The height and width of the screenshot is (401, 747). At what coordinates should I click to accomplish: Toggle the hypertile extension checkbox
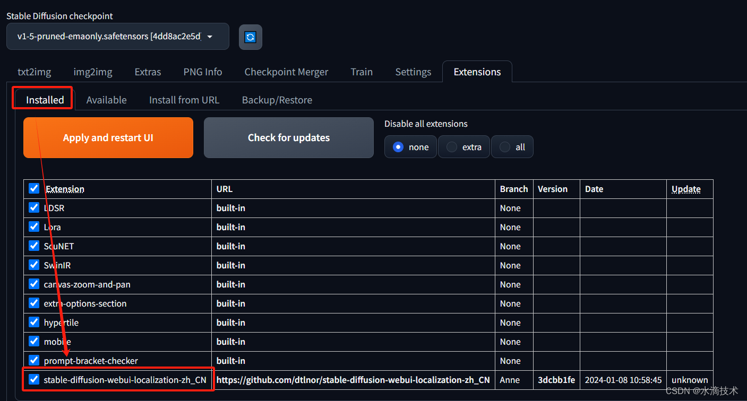tap(34, 322)
